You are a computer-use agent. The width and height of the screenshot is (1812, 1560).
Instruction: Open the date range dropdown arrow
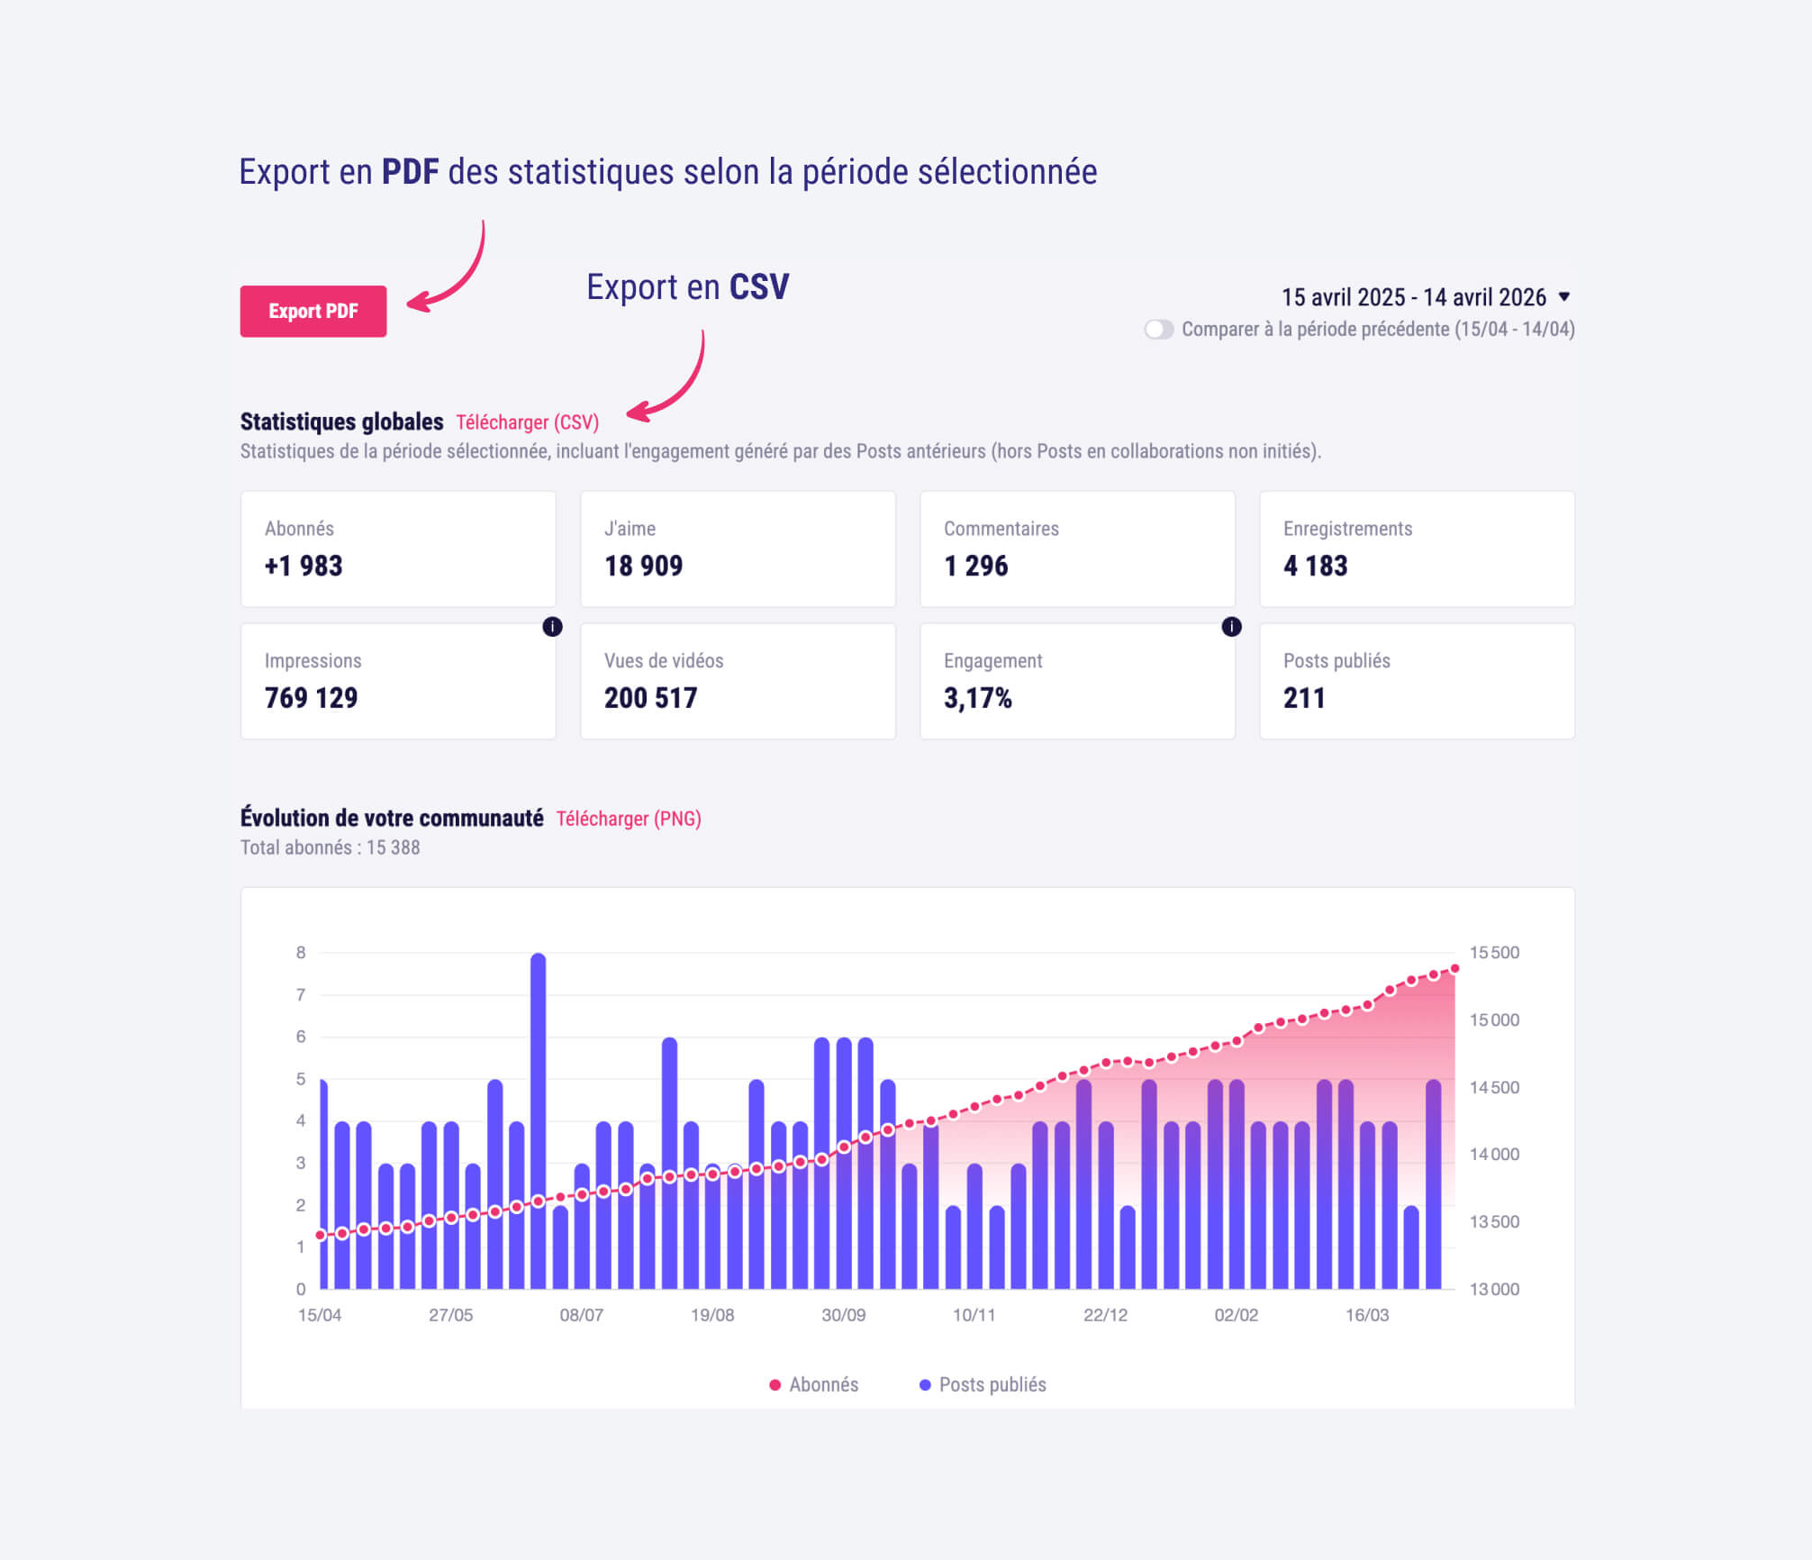pos(1564,297)
